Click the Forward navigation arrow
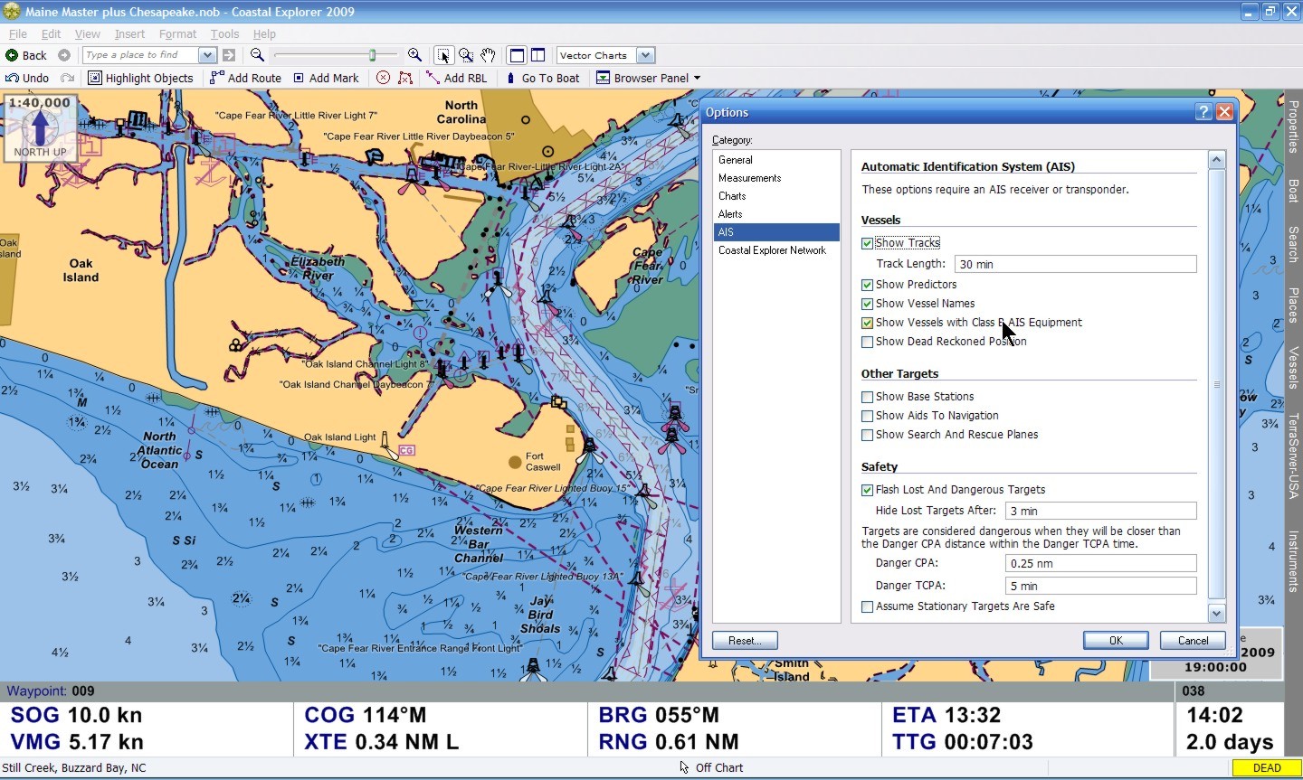1303x780 pixels. [x=64, y=55]
